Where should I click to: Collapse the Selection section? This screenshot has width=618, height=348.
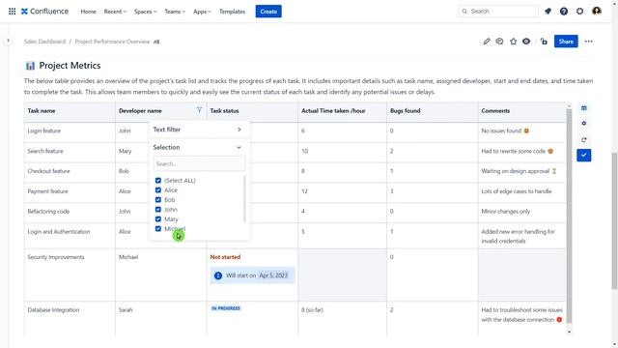pos(199,147)
